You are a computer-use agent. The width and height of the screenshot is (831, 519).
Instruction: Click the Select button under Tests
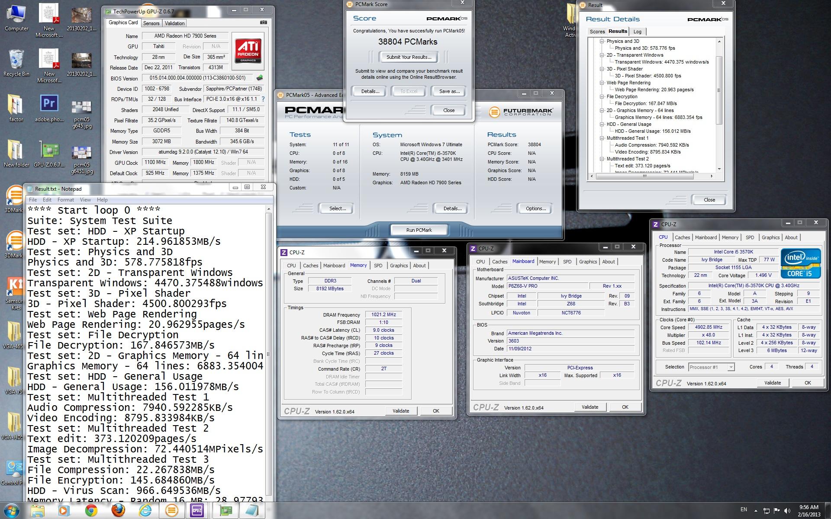(337, 208)
